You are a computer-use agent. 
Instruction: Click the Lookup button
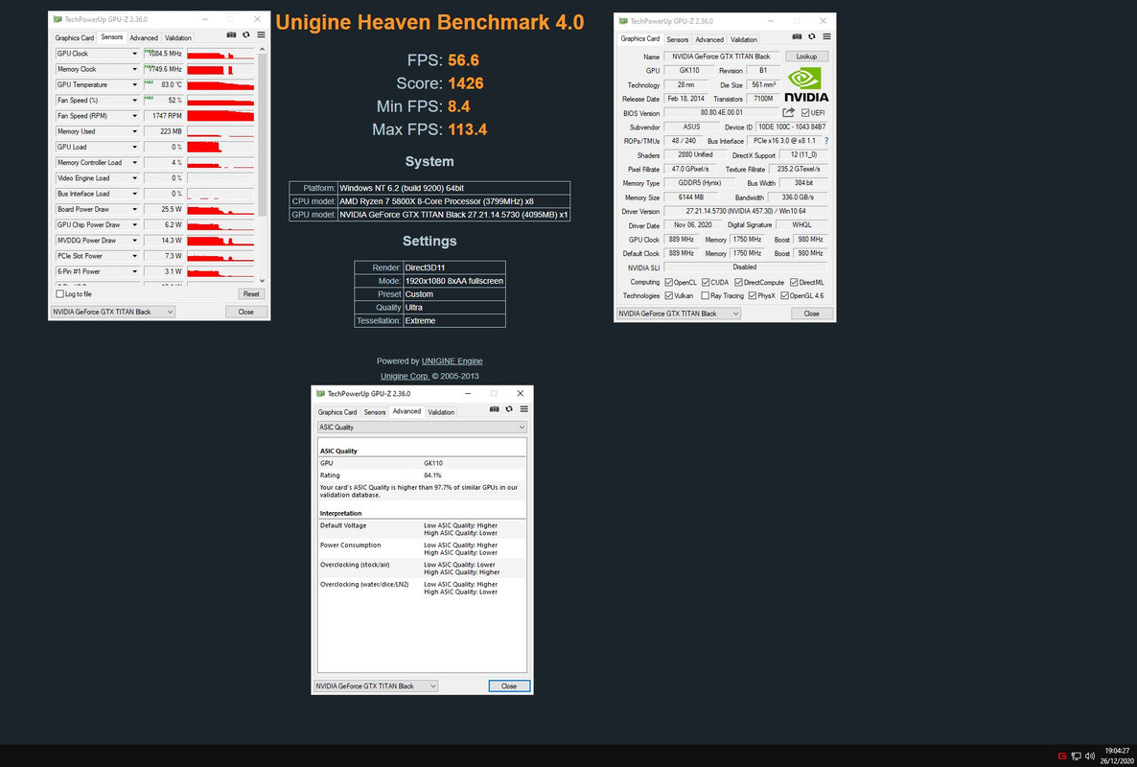point(806,57)
